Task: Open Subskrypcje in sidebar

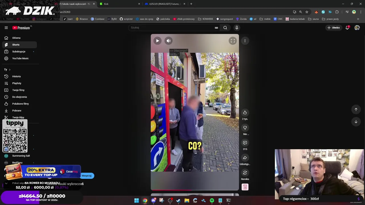Action: pyautogui.click(x=19, y=52)
